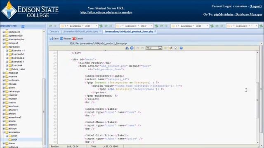264x148 pixels.
Task: Click the code line with select name category_id
Action: [107, 79]
